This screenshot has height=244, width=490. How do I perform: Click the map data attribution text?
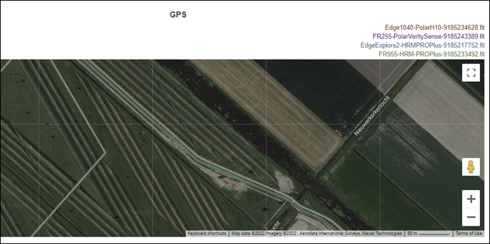pos(316,233)
